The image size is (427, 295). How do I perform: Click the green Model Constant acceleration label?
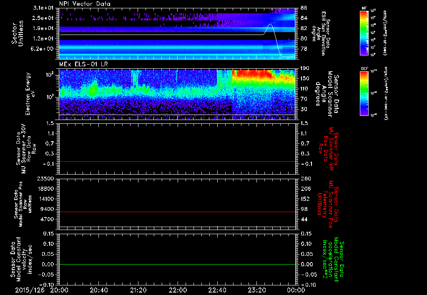(x=332, y=259)
